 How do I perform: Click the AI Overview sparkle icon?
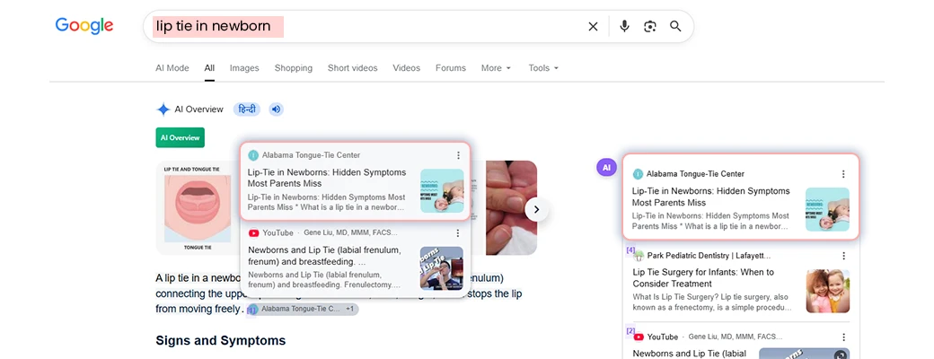[163, 109]
